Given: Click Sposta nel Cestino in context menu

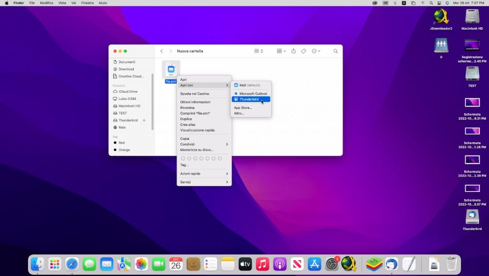Looking at the screenshot, I should coord(194,94).
